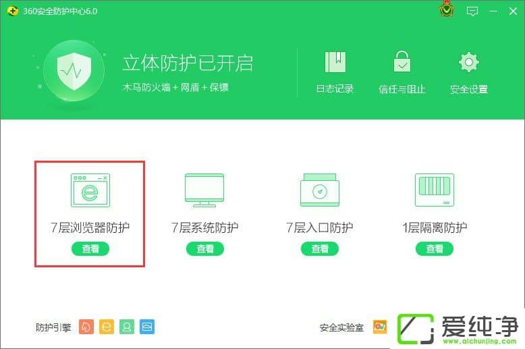Open the 安全实验室 security lab icon
This screenshot has width=525, height=349.
coord(381,327)
